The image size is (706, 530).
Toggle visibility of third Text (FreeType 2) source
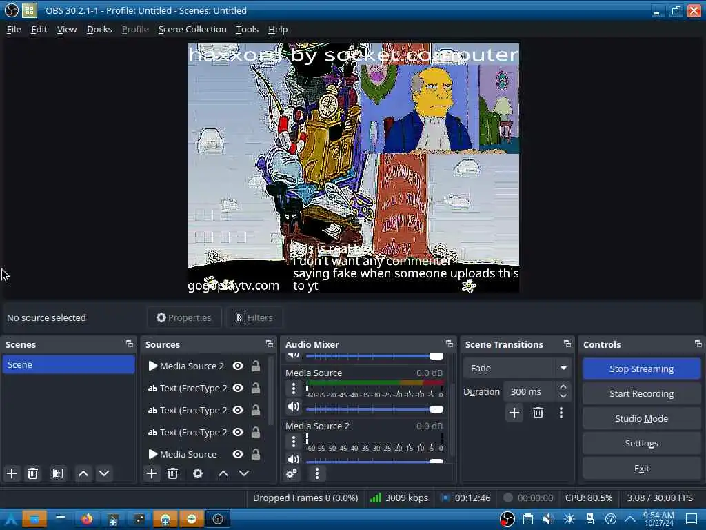238,432
